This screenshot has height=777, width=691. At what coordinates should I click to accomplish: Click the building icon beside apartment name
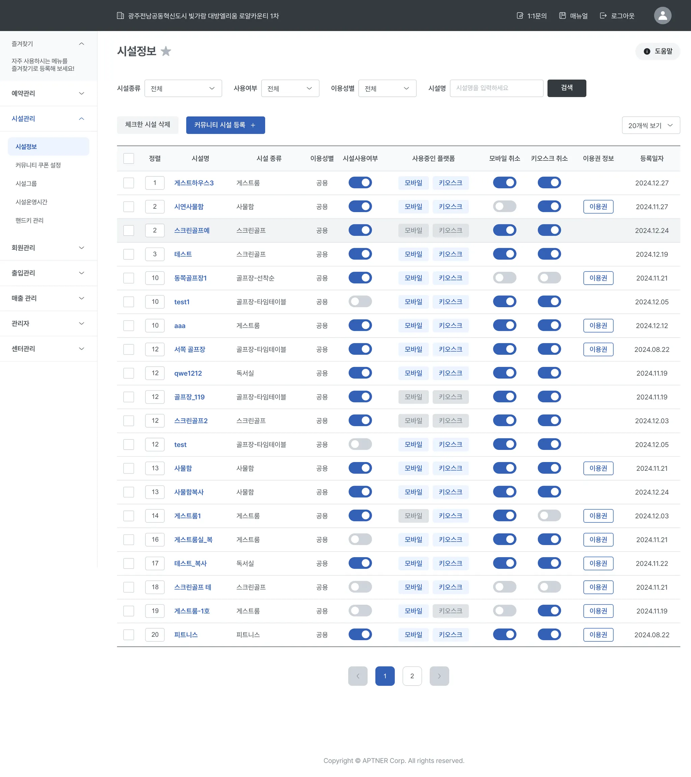coord(120,16)
